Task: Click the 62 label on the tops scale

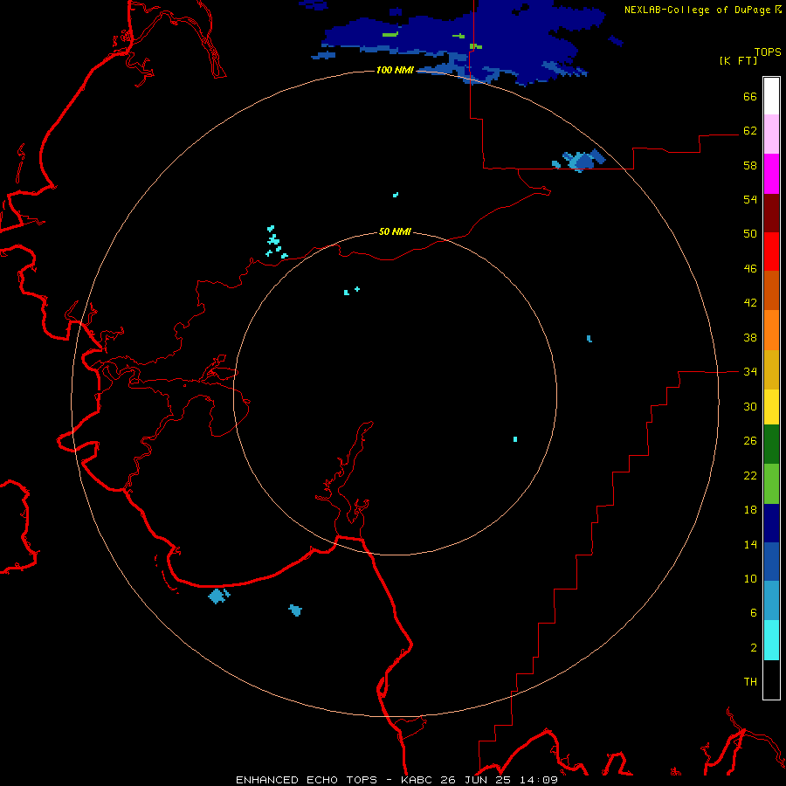Action: (x=750, y=131)
